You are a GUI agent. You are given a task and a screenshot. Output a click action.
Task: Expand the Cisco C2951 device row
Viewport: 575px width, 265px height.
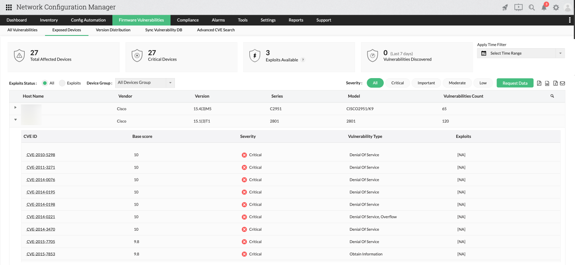click(16, 108)
